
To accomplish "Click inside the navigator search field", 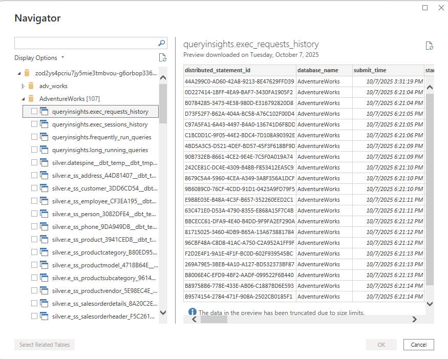I will click(84, 43).
